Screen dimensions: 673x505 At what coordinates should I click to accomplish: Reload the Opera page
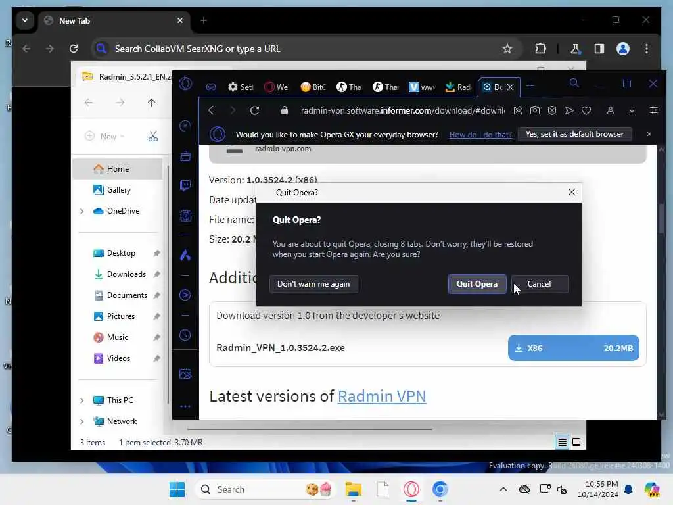coord(254,110)
